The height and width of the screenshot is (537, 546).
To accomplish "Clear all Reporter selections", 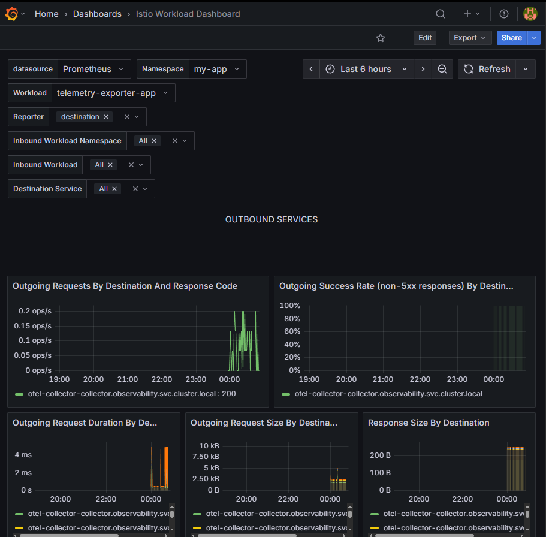I will (127, 117).
